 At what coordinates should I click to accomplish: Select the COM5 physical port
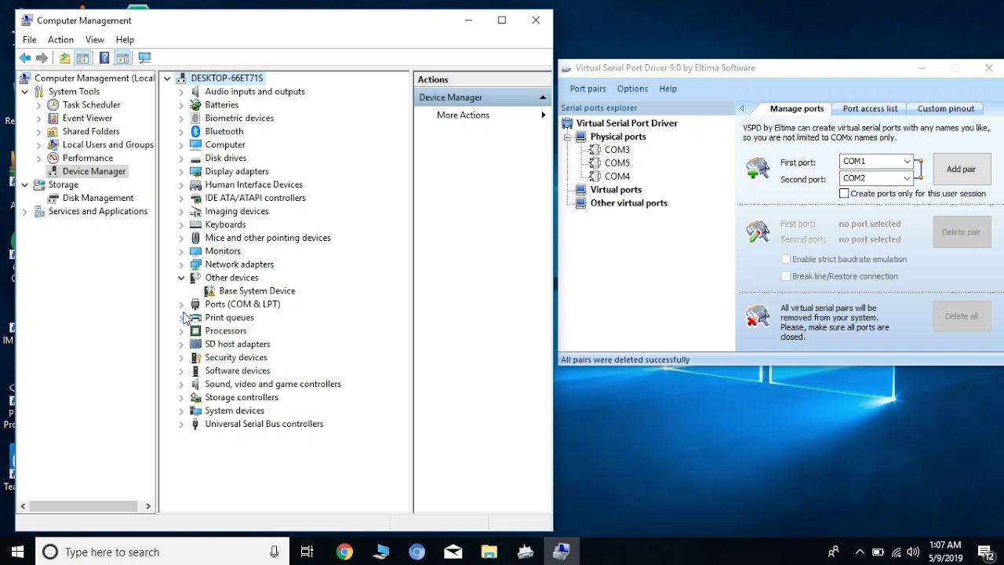617,162
